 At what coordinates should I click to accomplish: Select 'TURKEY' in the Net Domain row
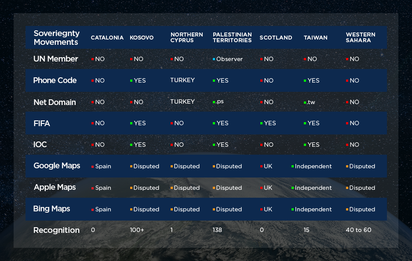pyautogui.click(x=182, y=101)
